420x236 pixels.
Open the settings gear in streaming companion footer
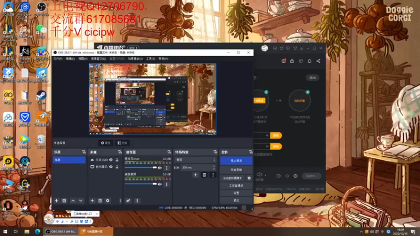(296, 176)
